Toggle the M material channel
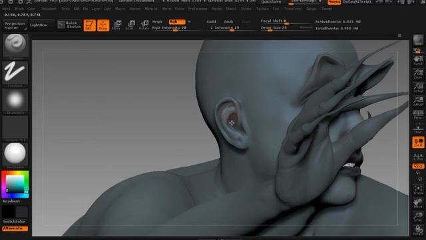 coord(189,21)
